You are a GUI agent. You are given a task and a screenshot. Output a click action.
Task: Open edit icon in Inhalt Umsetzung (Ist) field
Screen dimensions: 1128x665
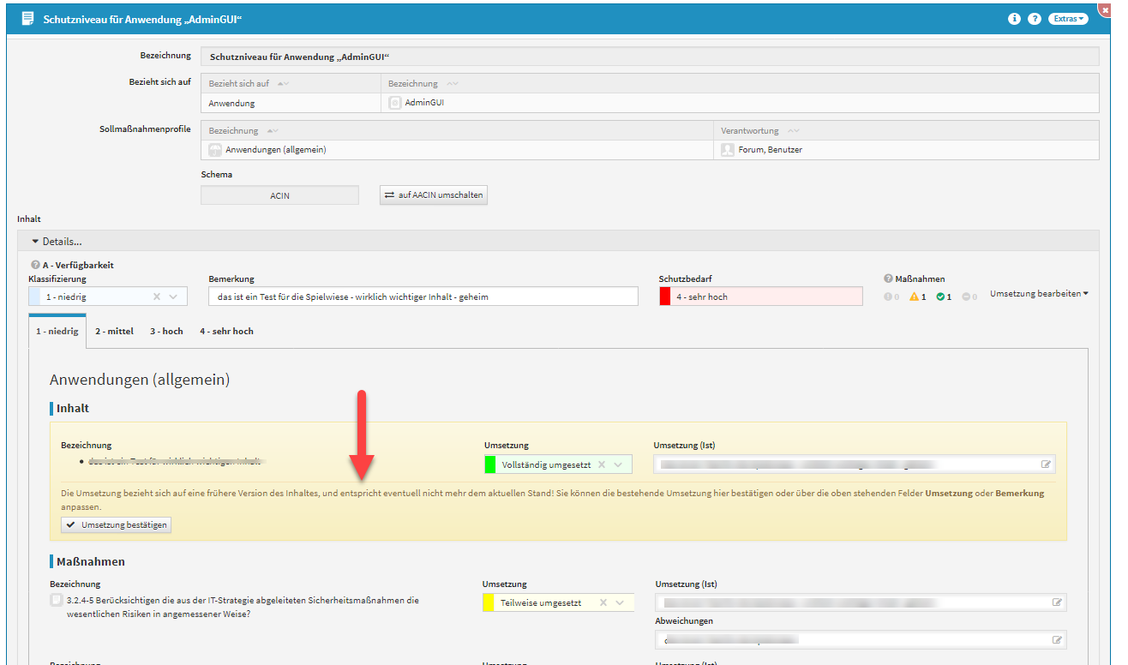(1046, 464)
